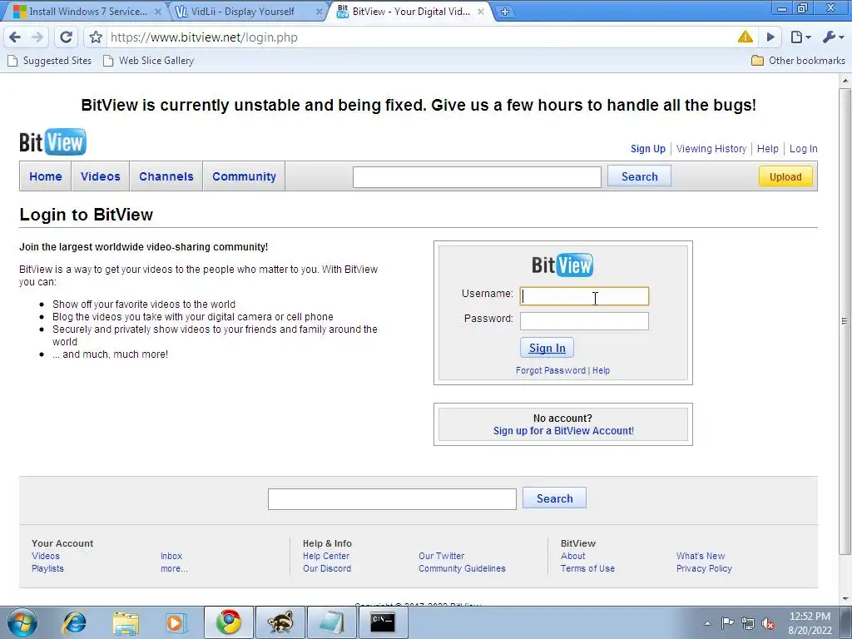Click the bottom Search button
Screen dimensions: 852x639
[554, 498]
